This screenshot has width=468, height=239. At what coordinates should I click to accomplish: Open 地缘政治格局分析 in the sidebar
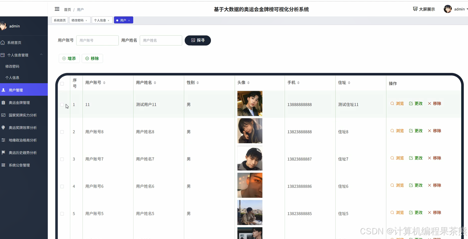24,140
